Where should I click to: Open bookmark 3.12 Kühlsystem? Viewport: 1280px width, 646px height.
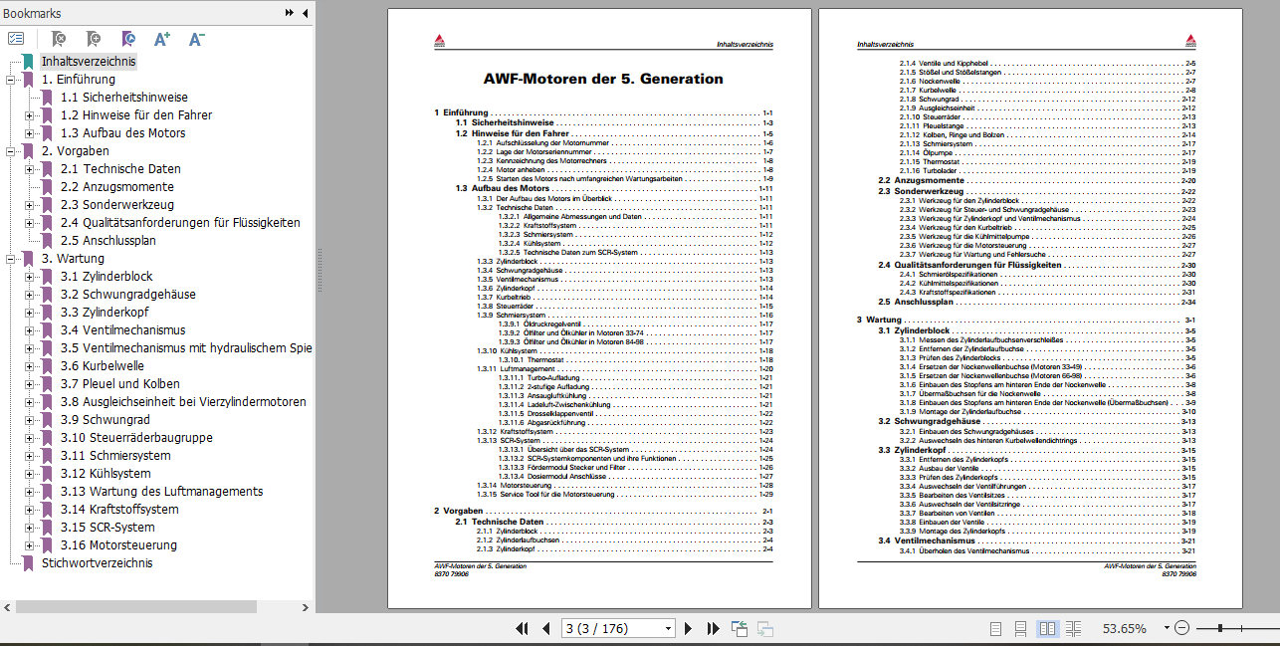click(105, 474)
